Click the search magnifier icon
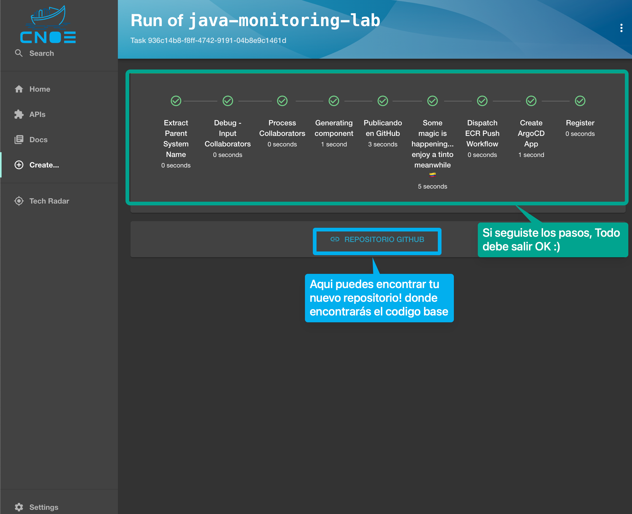The width and height of the screenshot is (632, 514). pyautogui.click(x=19, y=53)
